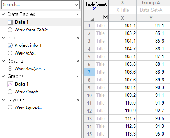Click the double arrow next to Data Tables
The width and height of the screenshot is (170, 138).
coord(78,14)
